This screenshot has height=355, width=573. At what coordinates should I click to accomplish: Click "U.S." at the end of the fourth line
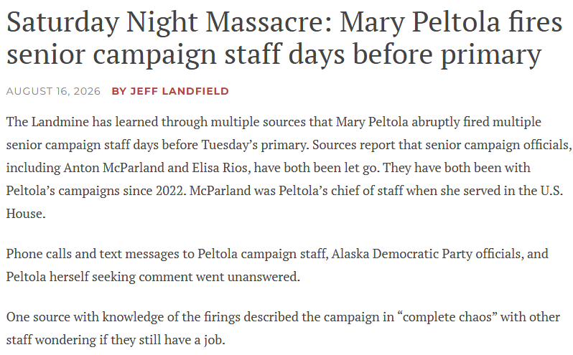(551, 191)
